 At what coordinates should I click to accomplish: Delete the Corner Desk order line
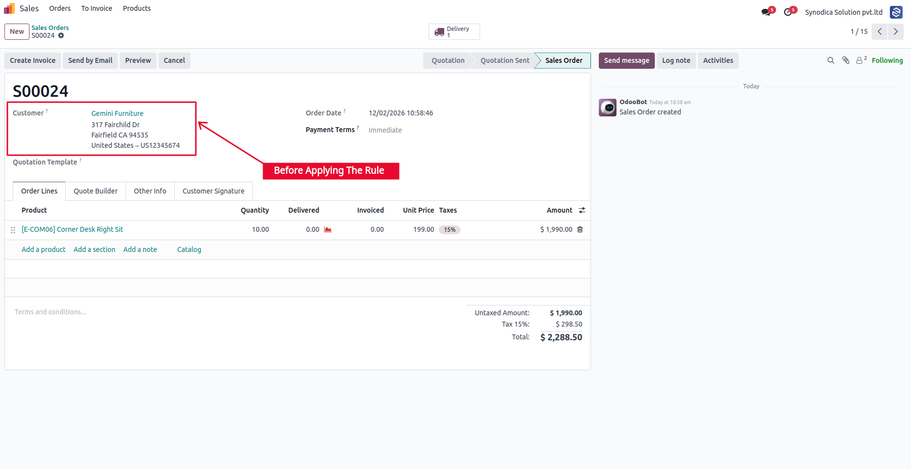pos(580,229)
